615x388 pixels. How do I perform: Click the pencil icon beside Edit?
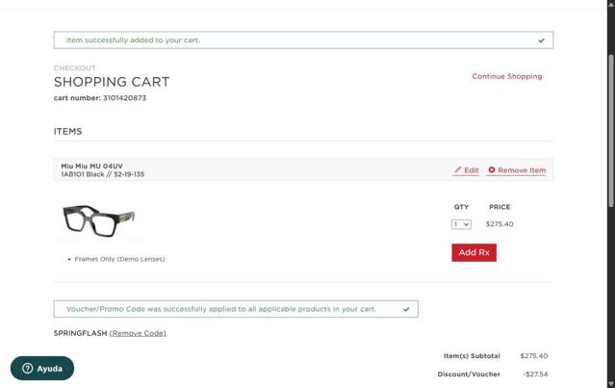coord(458,170)
